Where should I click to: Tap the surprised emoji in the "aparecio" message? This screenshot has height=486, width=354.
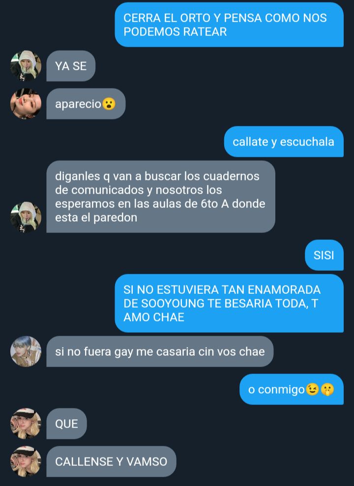point(109,104)
